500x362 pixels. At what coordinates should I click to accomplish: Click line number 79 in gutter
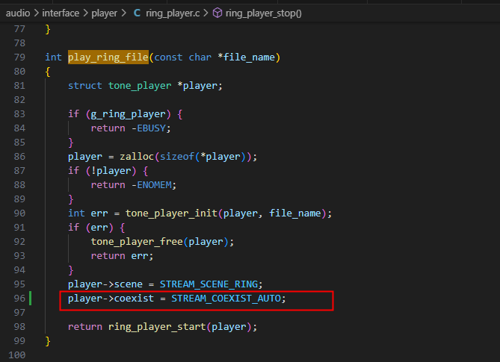(19, 57)
